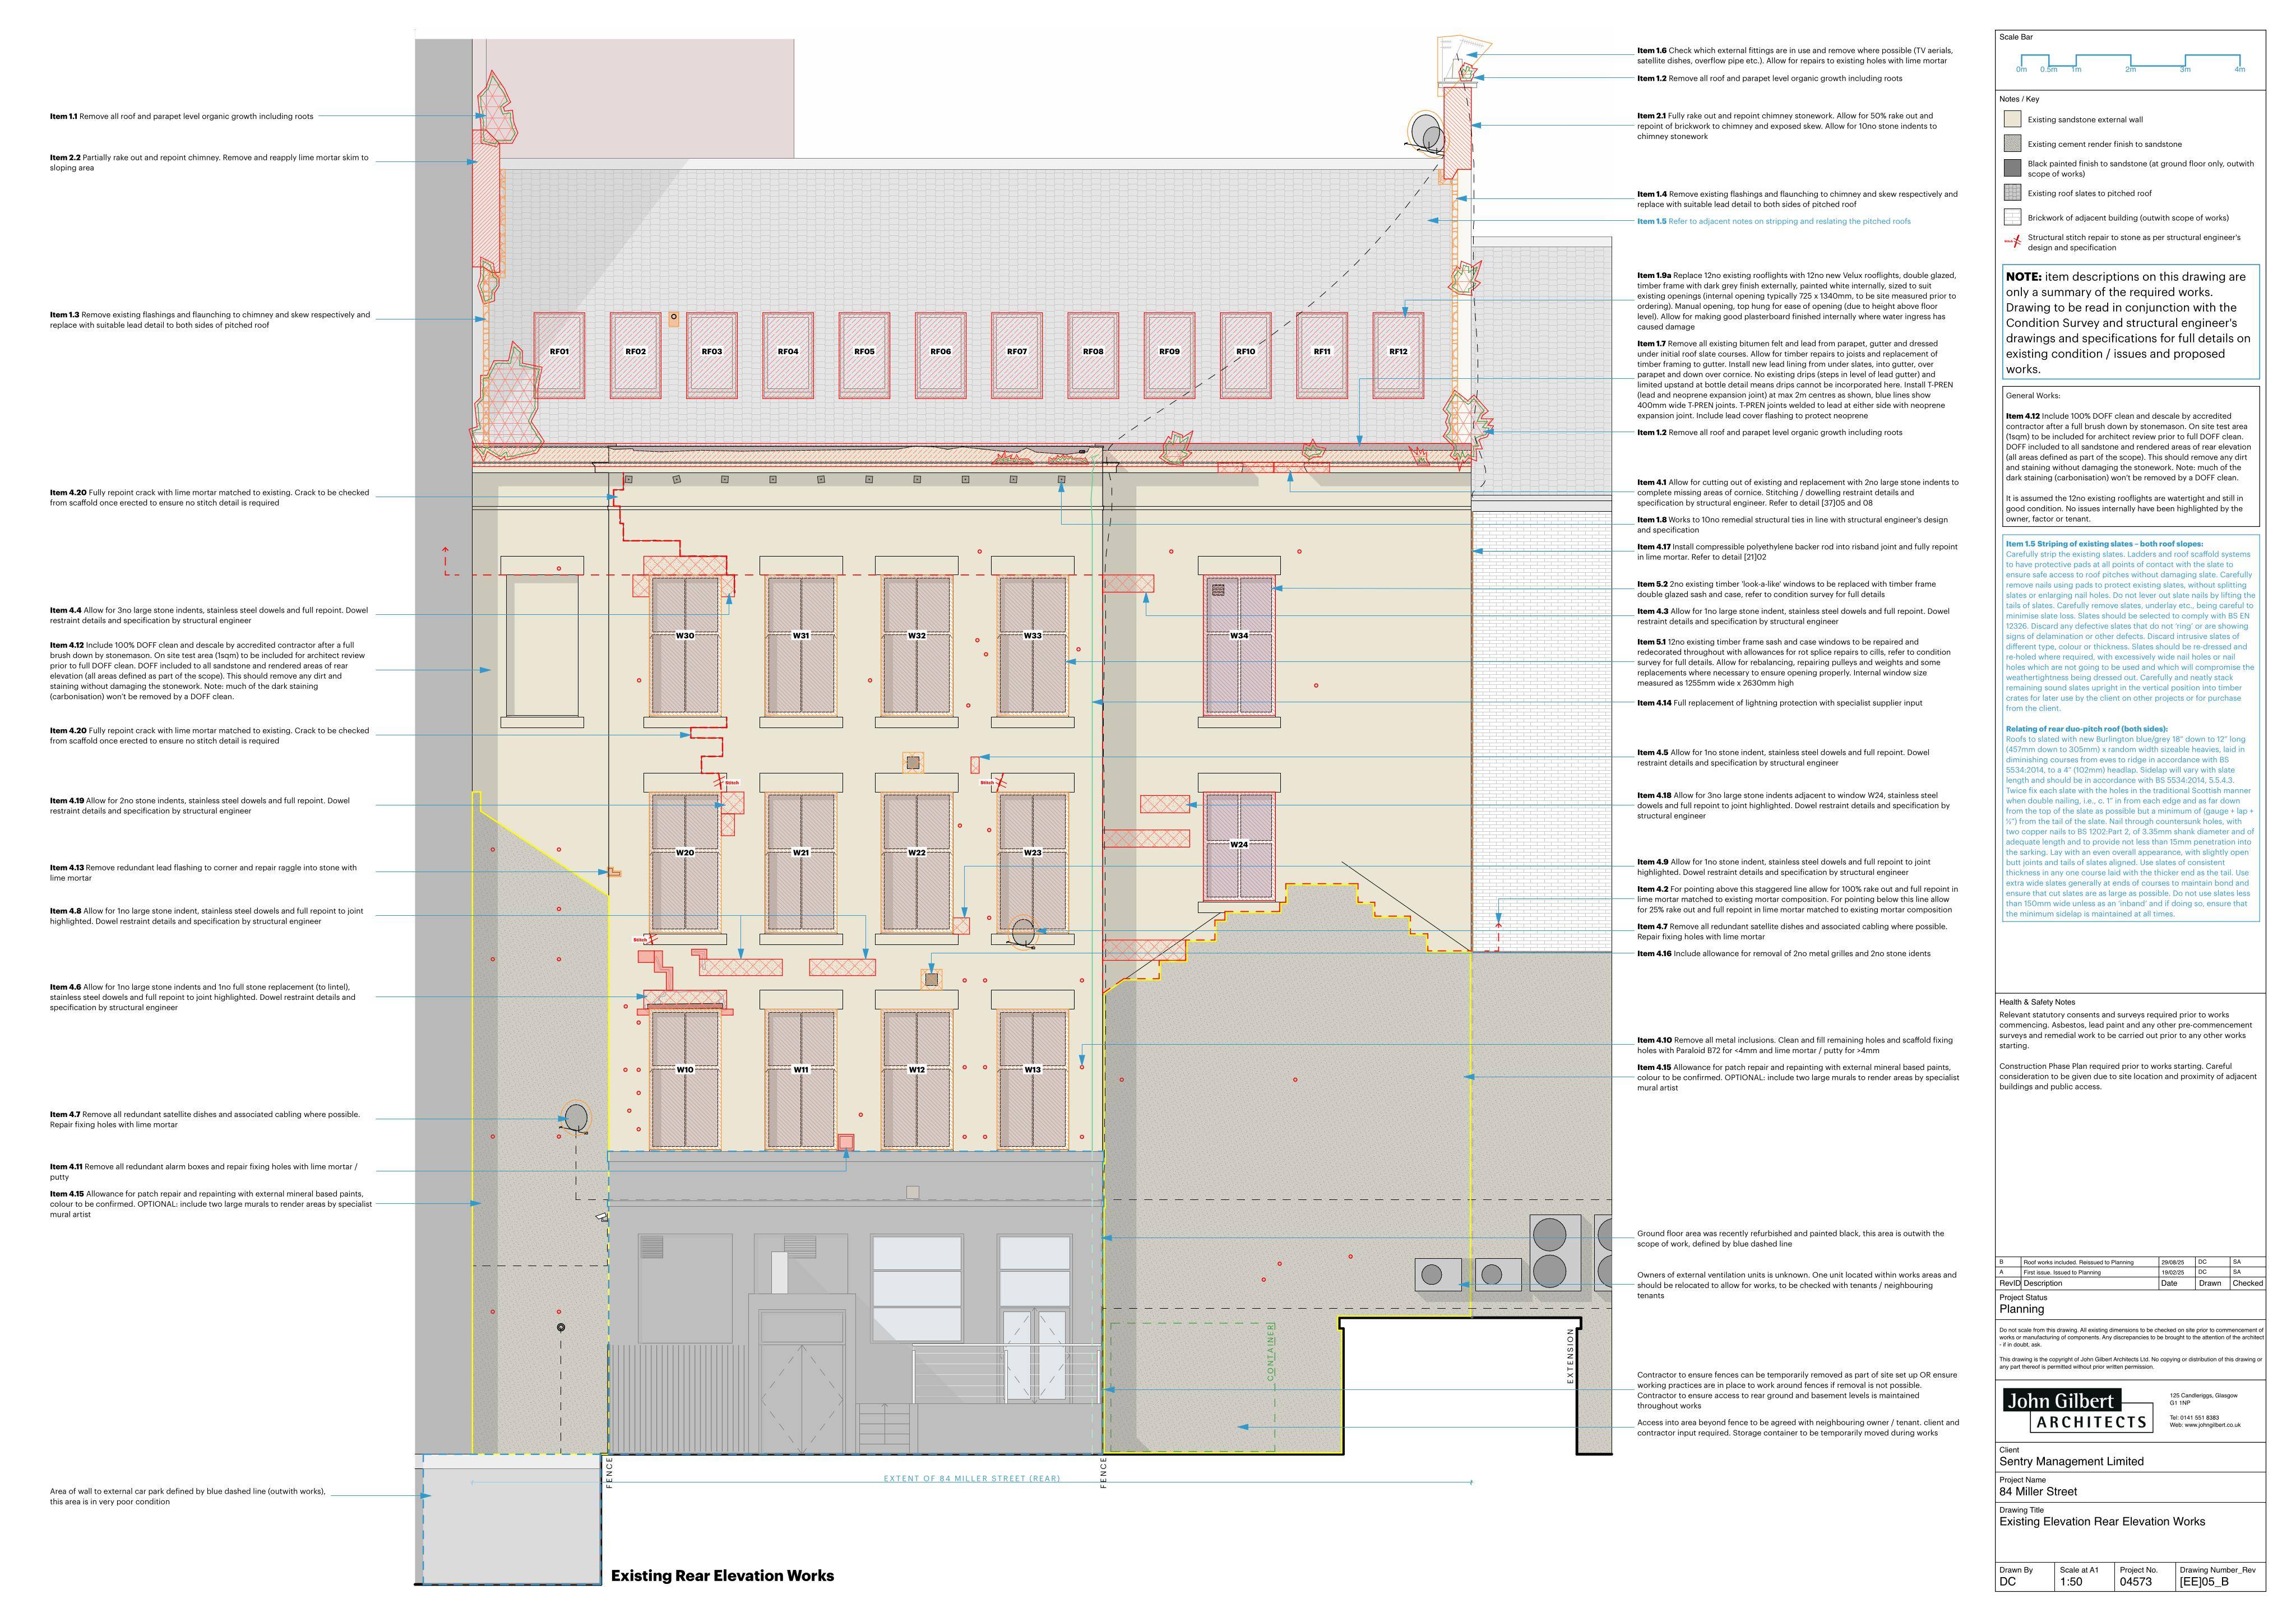Select rooflight label RF01
The image size is (2296, 1622).
coord(559,352)
